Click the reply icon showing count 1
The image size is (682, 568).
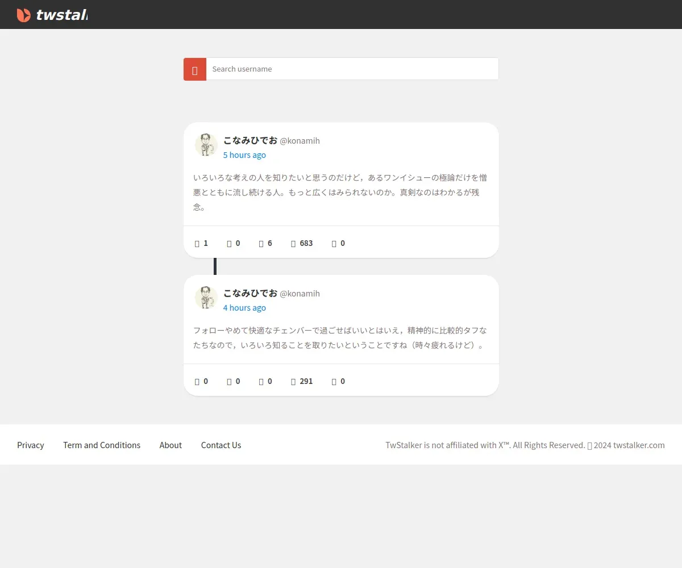click(x=197, y=243)
